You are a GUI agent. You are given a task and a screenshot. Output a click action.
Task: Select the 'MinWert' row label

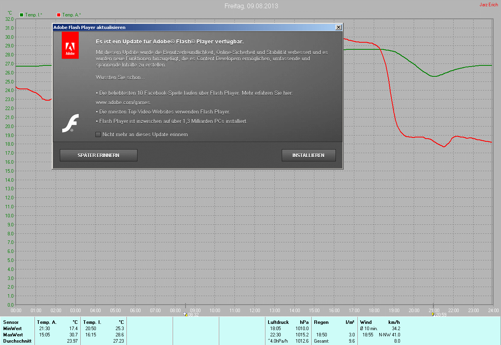tap(13, 329)
